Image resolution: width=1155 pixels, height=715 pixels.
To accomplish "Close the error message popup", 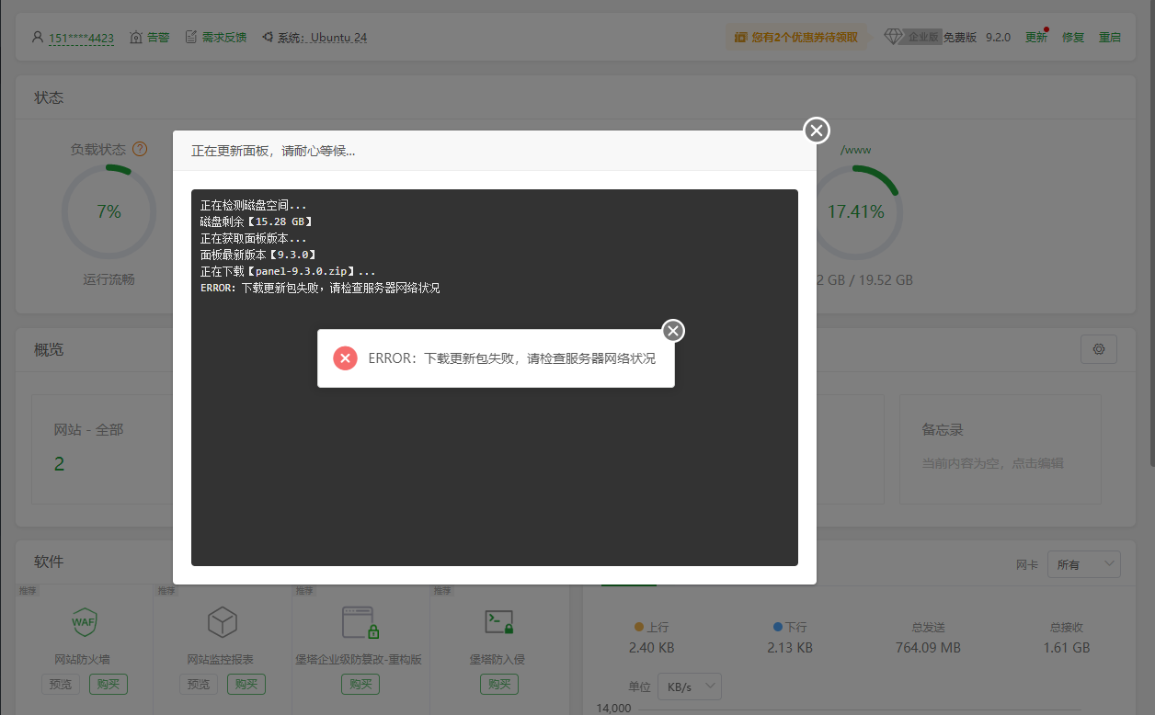I will tap(673, 331).
